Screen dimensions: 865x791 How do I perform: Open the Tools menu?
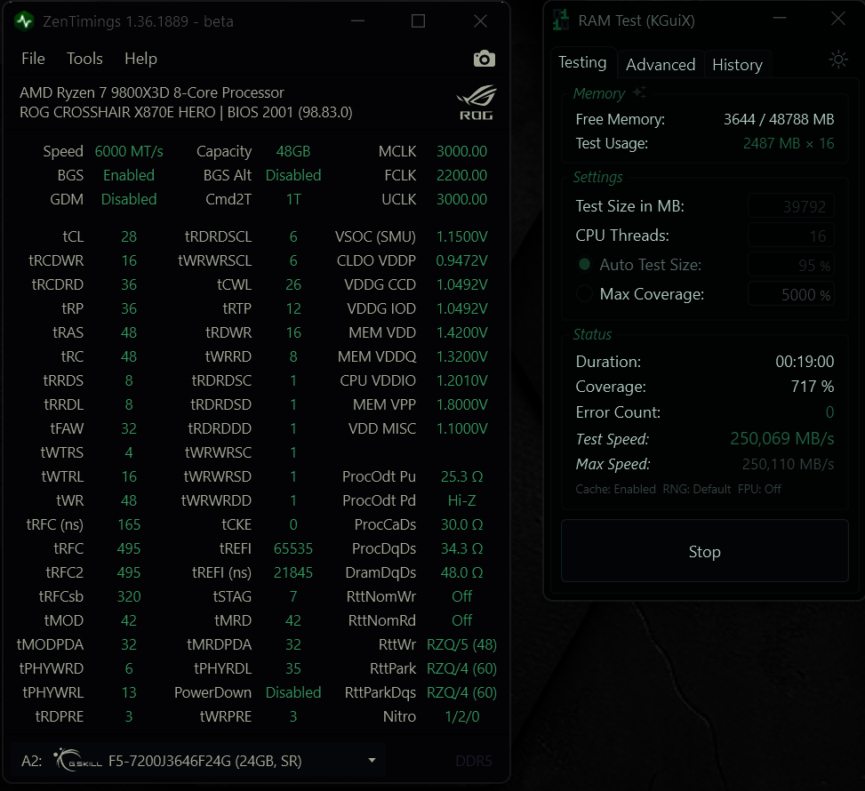84,59
